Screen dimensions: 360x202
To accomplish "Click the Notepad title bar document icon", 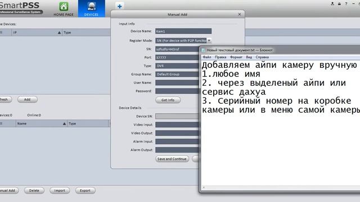I will tap(204, 50).
